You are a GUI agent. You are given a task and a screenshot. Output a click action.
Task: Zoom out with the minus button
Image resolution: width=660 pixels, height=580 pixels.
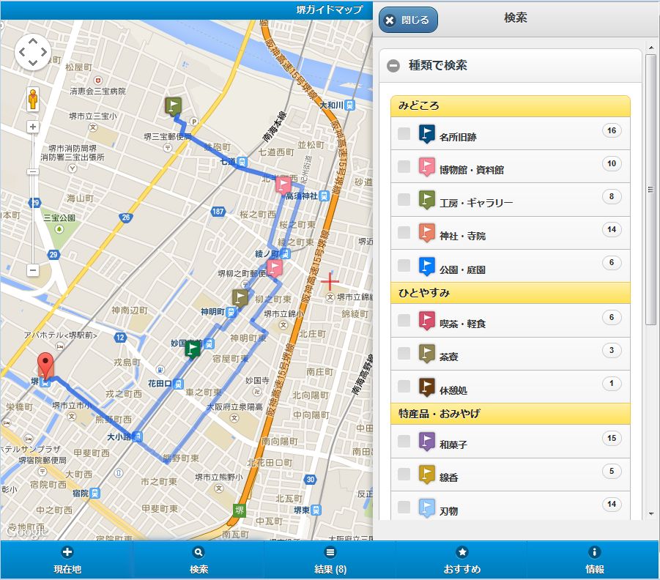pos(33,269)
